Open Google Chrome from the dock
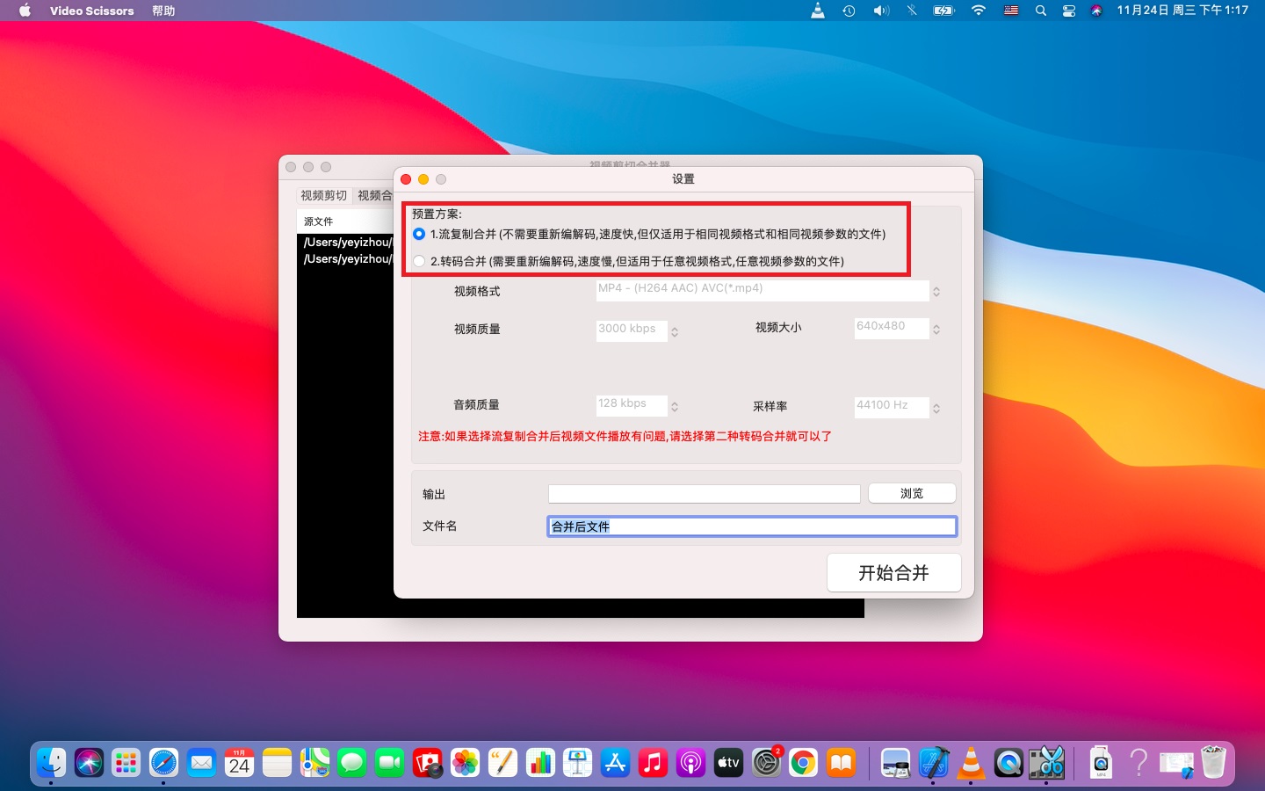Screen dimensions: 1265x791 coord(803,763)
